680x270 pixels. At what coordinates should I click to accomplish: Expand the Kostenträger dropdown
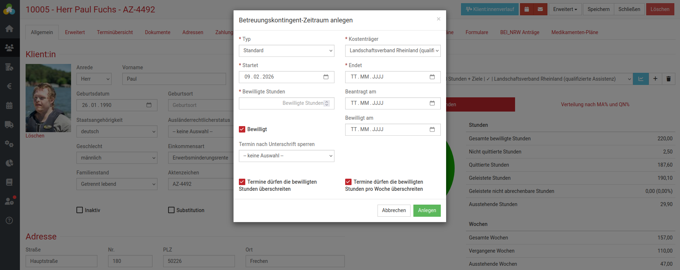(393, 51)
